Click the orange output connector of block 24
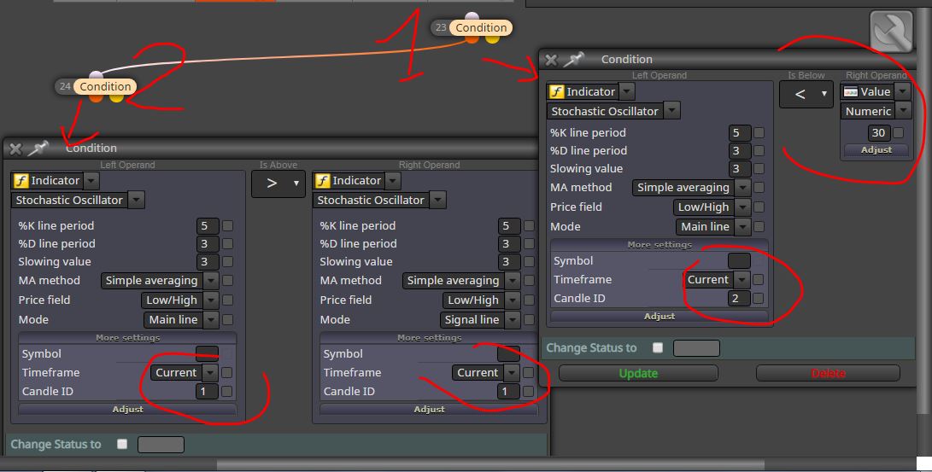The height and width of the screenshot is (472, 932). 97,98
